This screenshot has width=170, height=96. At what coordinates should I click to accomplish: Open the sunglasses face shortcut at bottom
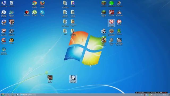pyautogui.click(x=50, y=79)
